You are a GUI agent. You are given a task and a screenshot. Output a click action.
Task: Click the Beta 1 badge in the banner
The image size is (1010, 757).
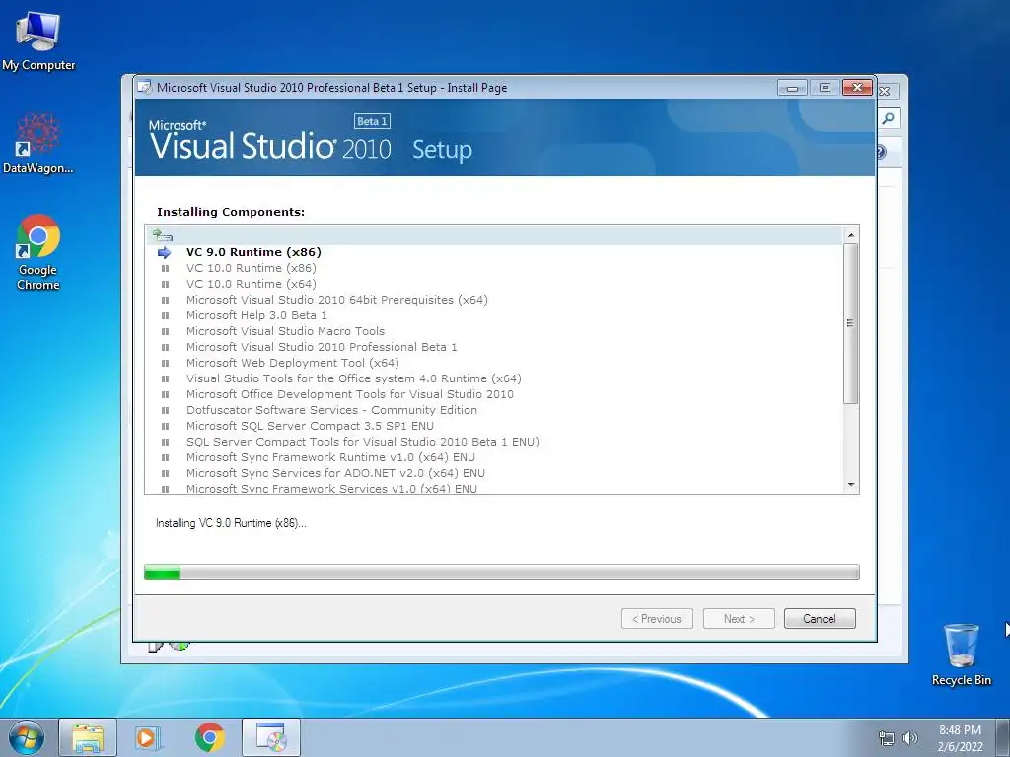[x=372, y=121]
